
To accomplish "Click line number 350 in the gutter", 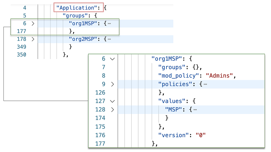I will click(21, 55).
